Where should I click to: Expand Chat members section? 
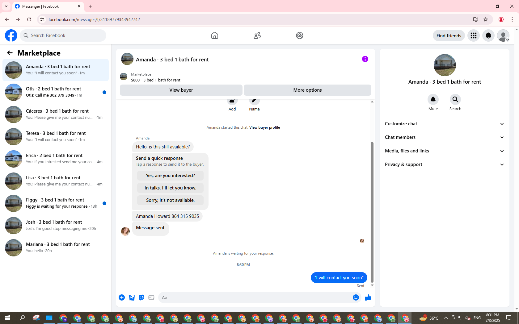[445, 137]
